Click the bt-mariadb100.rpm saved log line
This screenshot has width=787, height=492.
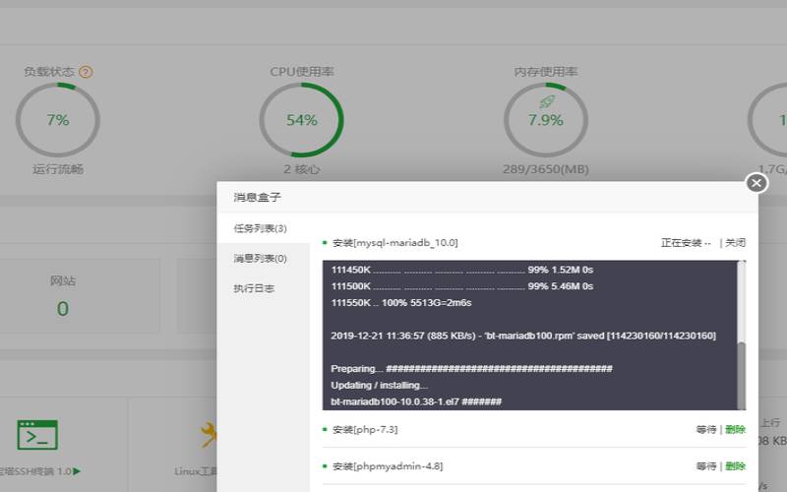coord(523,336)
